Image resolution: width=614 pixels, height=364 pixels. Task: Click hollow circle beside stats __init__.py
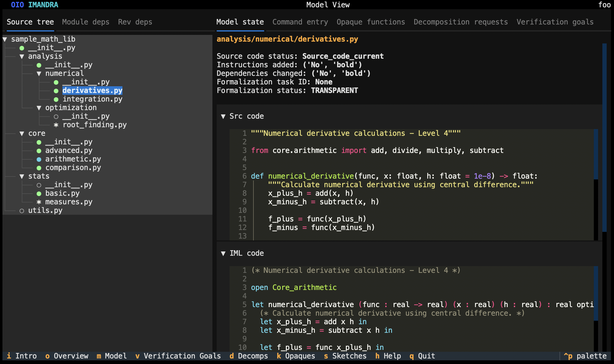(x=39, y=185)
